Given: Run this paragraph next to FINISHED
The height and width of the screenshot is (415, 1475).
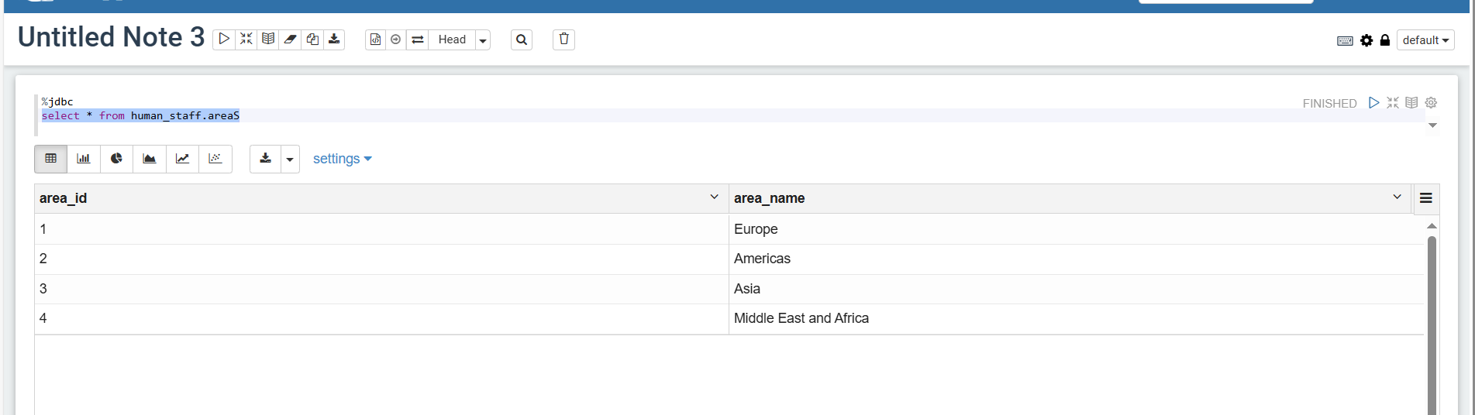Looking at the screenshot, I should pos(1373,103).
